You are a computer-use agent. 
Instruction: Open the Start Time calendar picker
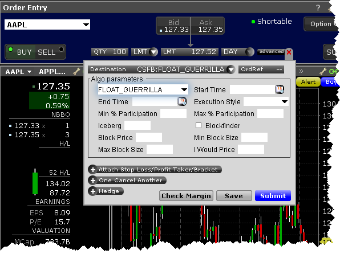[280, 89]
